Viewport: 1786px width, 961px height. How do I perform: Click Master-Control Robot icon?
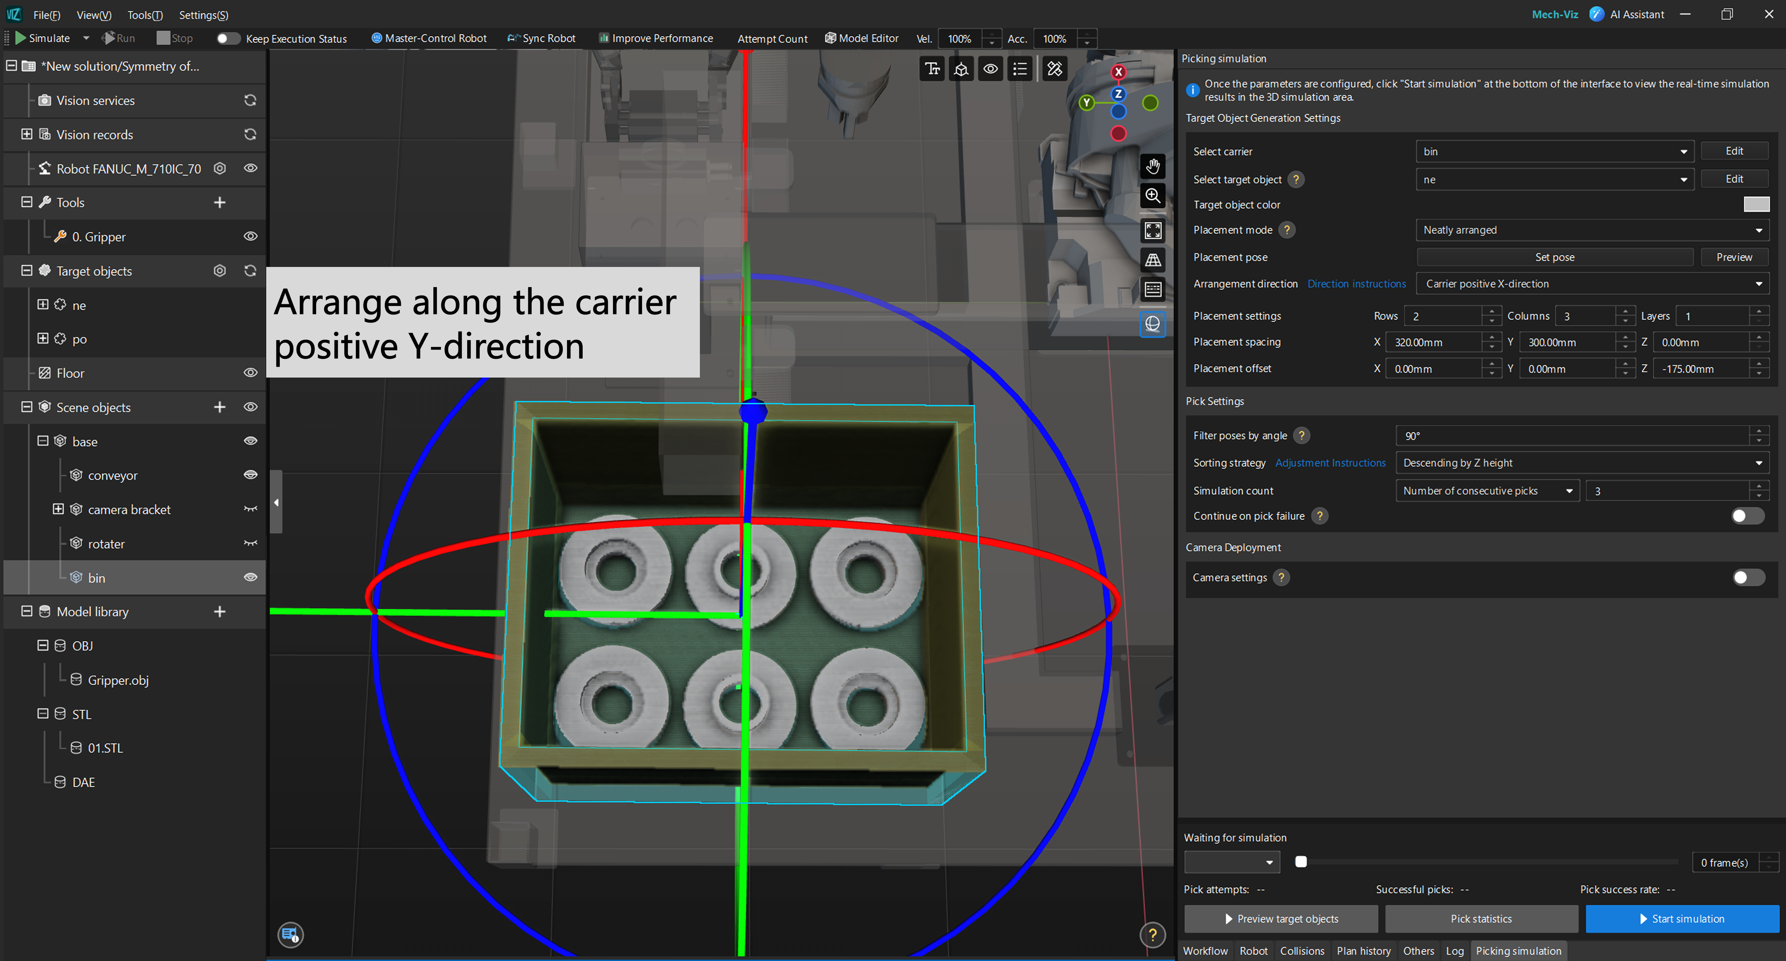coord(376,38)
